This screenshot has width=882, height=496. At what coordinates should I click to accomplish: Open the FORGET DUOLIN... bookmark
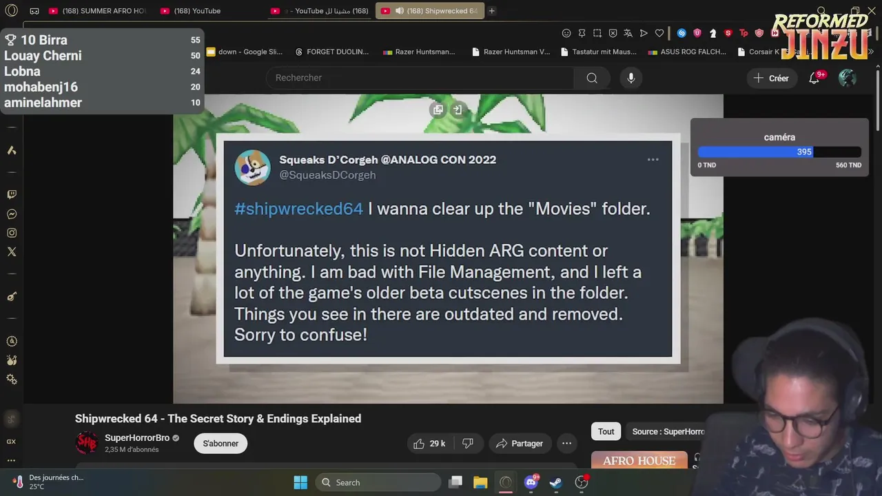331,52
